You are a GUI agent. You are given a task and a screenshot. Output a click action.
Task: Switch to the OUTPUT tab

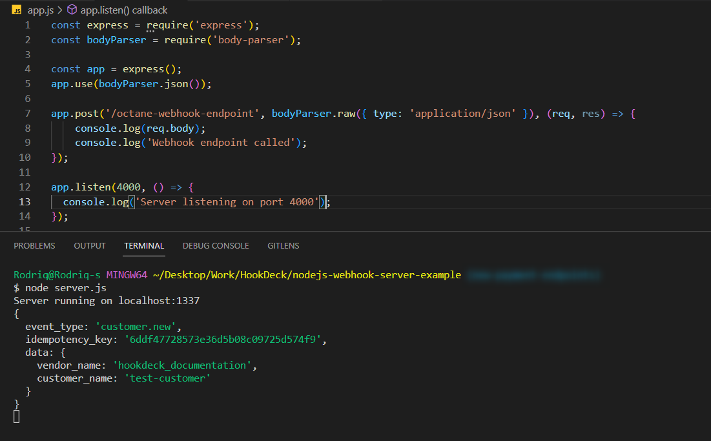pos(89,245)
